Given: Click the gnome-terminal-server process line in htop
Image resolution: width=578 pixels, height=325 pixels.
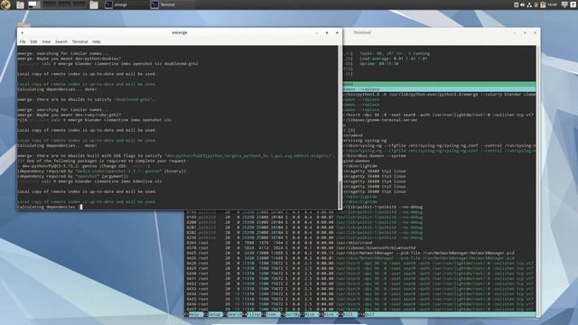Looking at the screenshot, I should 380,120.
